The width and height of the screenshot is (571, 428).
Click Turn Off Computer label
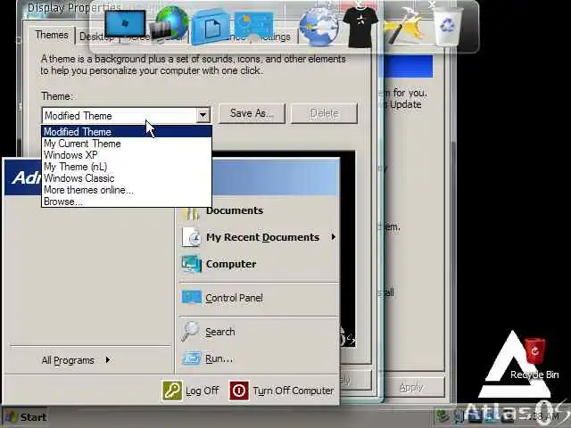(x=294, y=391)
